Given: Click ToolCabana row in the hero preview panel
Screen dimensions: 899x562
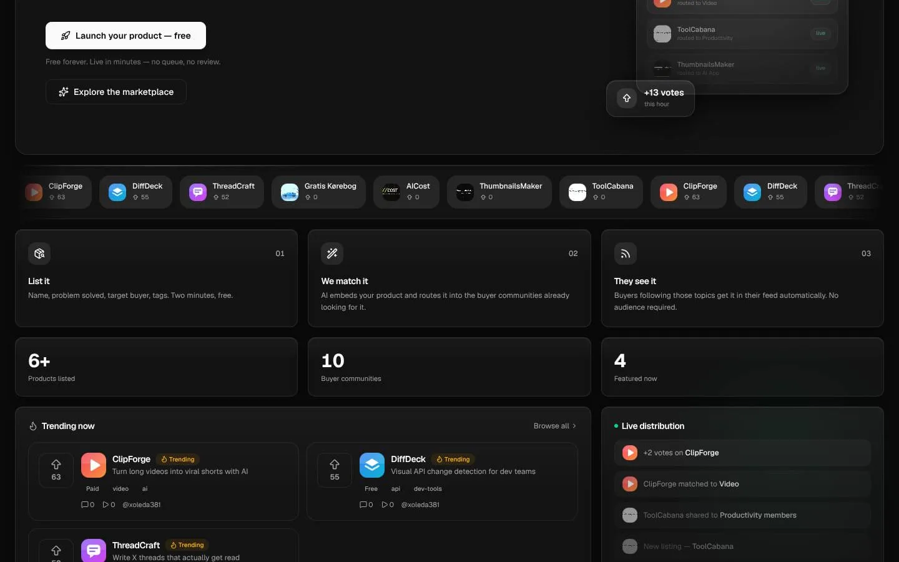Looking at the screenshot, I should tap(742, 33).
